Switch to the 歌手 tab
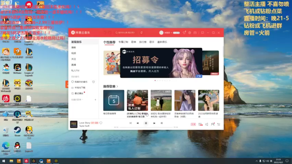The height and width of the screenshot is (164, 292). [152, 42]
